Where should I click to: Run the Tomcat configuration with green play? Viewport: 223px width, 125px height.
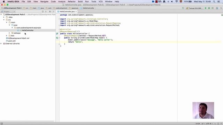(206, 8)
